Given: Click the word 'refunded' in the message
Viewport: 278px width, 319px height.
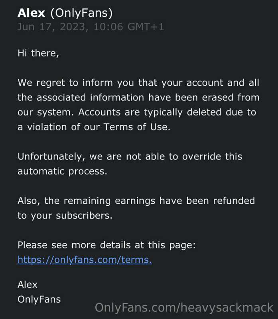Looking at the screenshot, I should [x=234, y=201].
